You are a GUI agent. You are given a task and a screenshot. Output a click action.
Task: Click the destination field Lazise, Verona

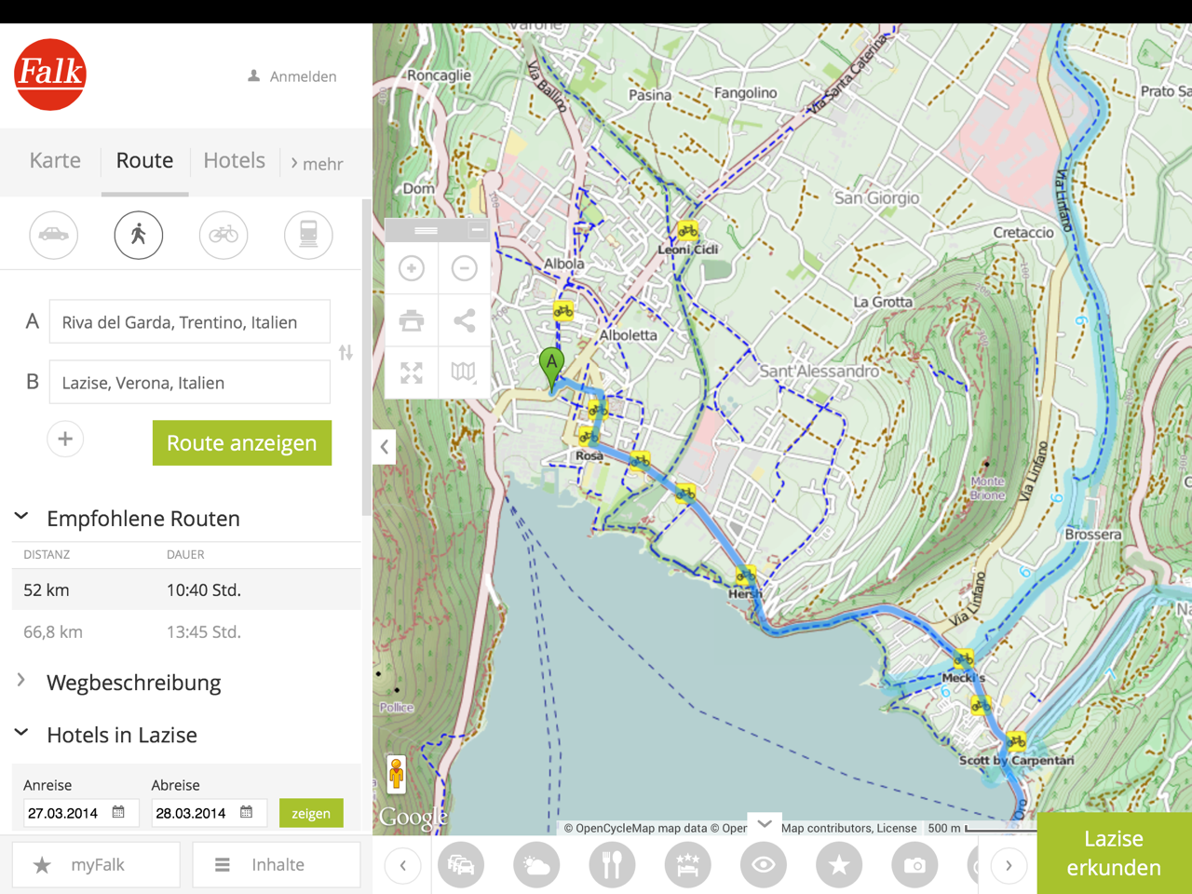(x=190, y=383)
